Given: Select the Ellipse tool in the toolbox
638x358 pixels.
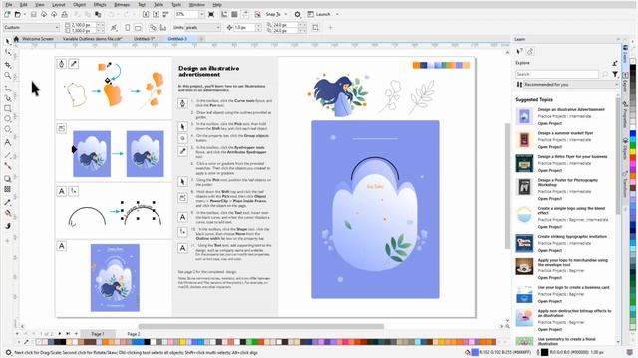Looking at the screenshot, I should click(8, 119).
